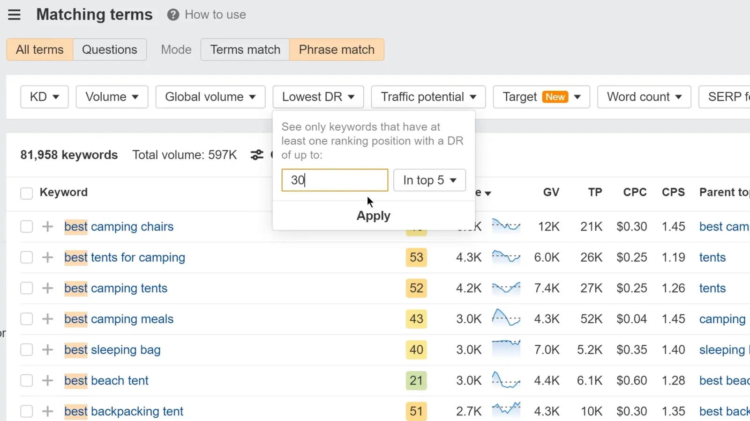
Task: Open the KD filter dropdown
Action: click(45, 97)
